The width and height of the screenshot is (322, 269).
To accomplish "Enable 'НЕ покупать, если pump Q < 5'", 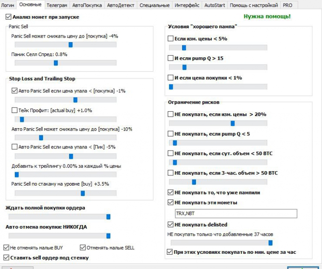I will (170, 134).
